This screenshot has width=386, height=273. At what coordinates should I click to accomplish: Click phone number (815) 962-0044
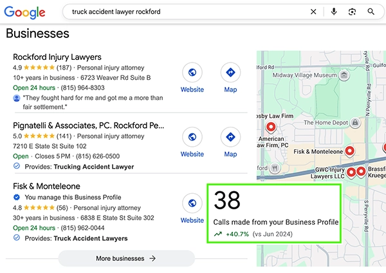pyautogui.click(x=82, y=228)
